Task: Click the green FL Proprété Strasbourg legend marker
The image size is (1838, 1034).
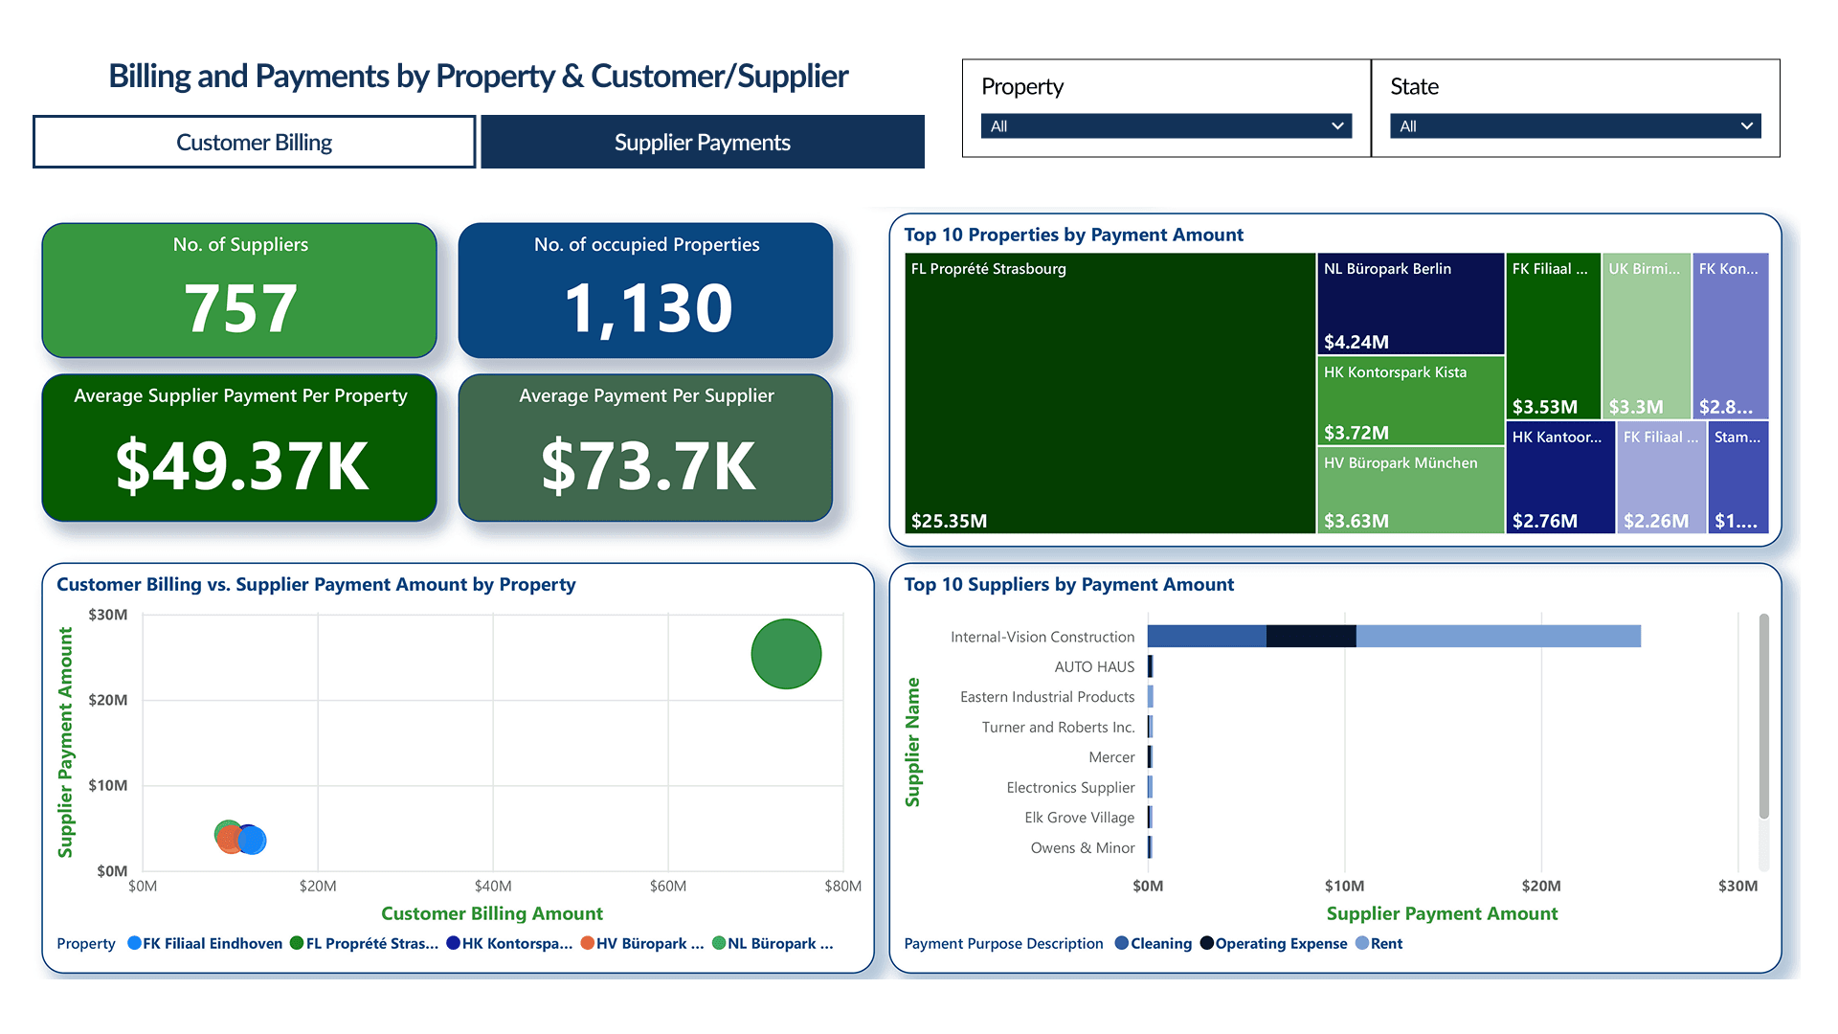Action: tap(295, 943)
